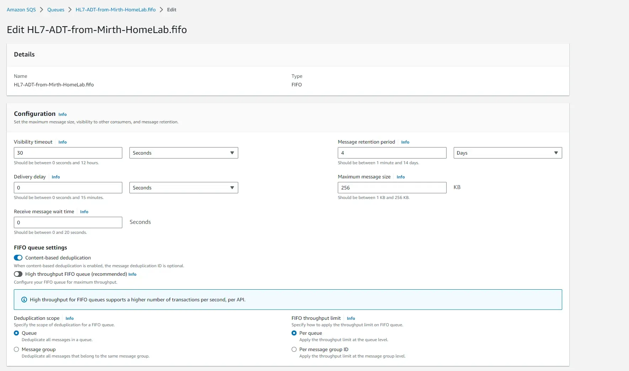The width and height of the screenshot is (629, 371).
Task: Click the info icon in the high throughput banner
Action: (x=24, y=300)
